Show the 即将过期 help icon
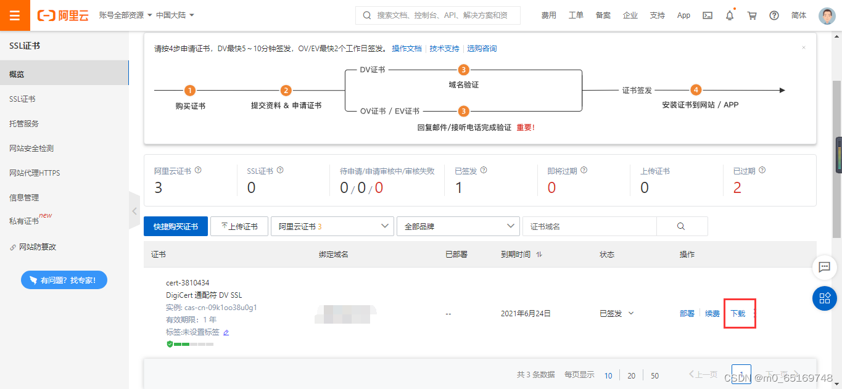842x389 pixels. [x=584, y=170]
